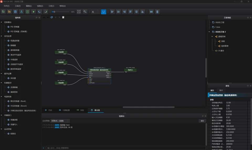Collapse the 数学运算 category
252x150 pixels.
tap(1, 73)
